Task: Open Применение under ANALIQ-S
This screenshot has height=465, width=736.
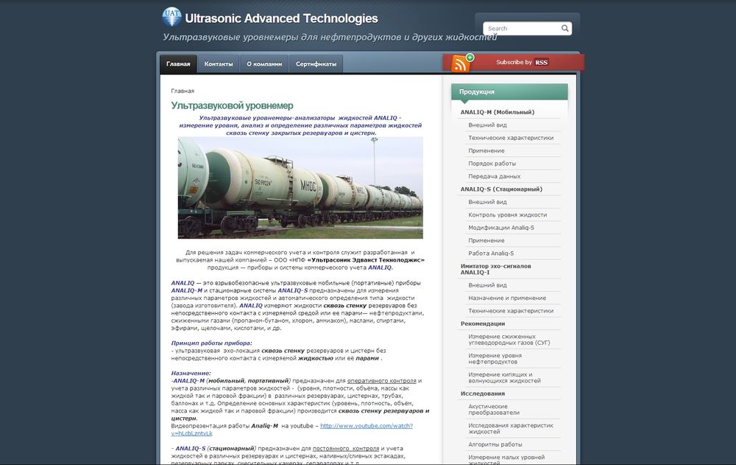Action: click(486, 240)
